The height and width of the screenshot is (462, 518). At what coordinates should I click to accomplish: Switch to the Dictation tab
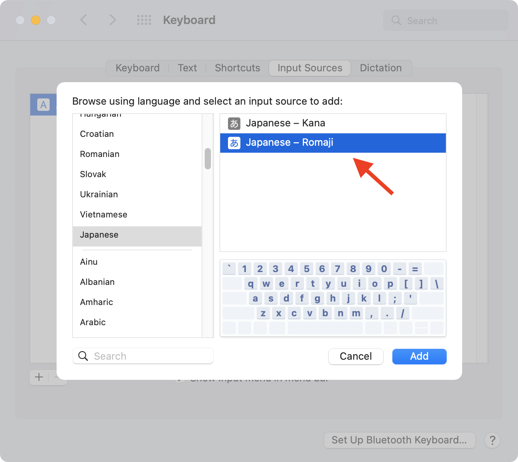[x=381, y=68]
